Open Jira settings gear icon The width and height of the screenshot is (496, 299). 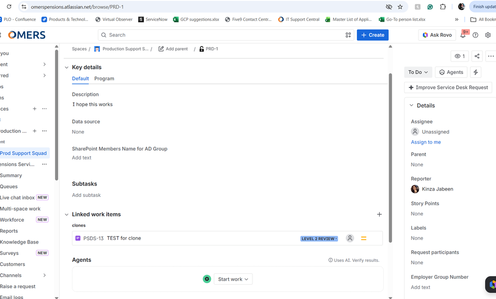(x=488, y=35)
